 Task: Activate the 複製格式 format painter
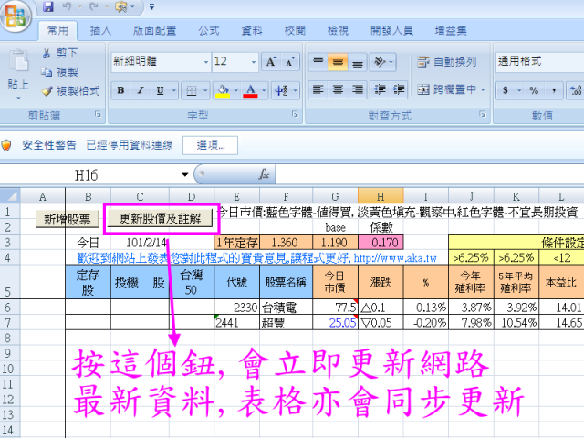[x=70, y=91]
